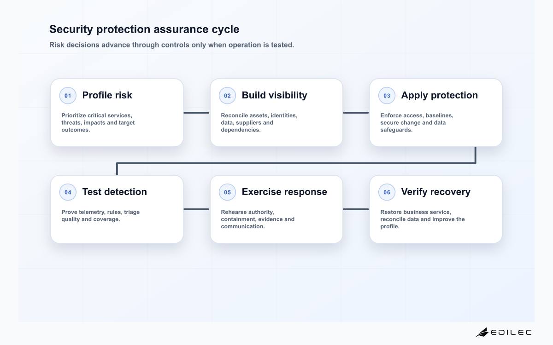553x345 pixels.
Task: Select the Profile risk heading
Action: coord(107,95)
